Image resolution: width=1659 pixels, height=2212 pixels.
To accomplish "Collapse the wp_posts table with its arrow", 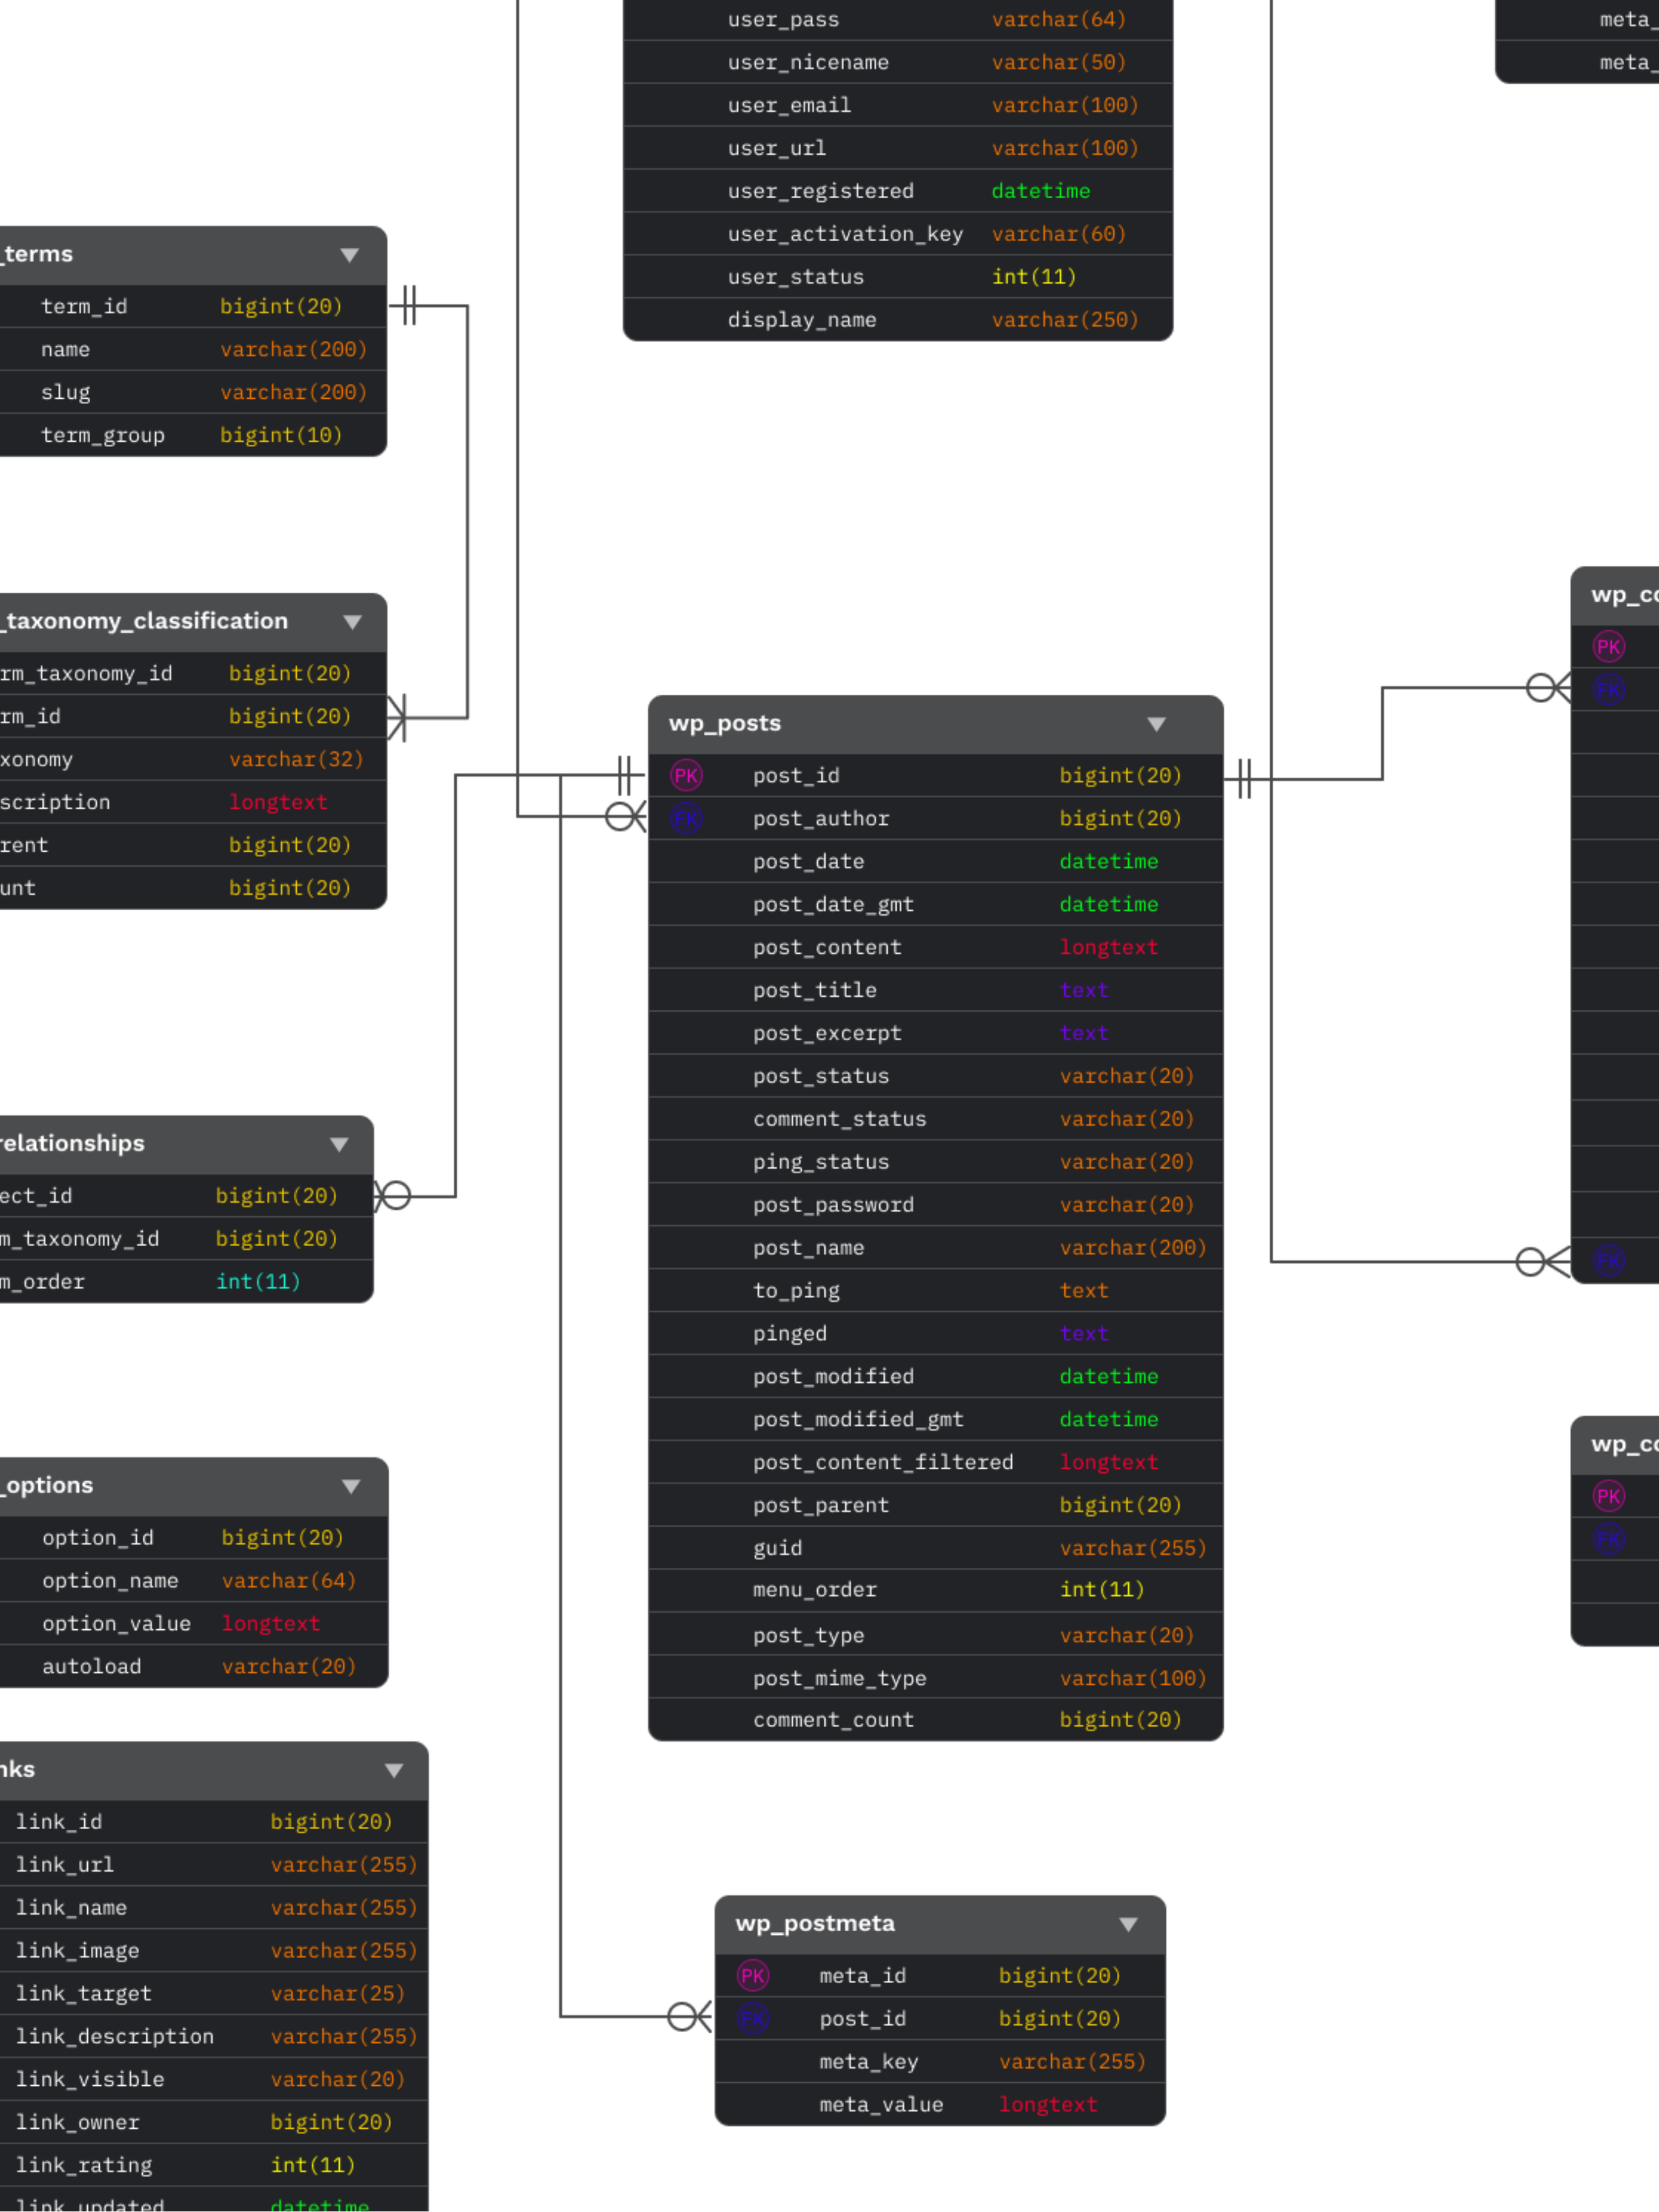I will (1156, 724).
